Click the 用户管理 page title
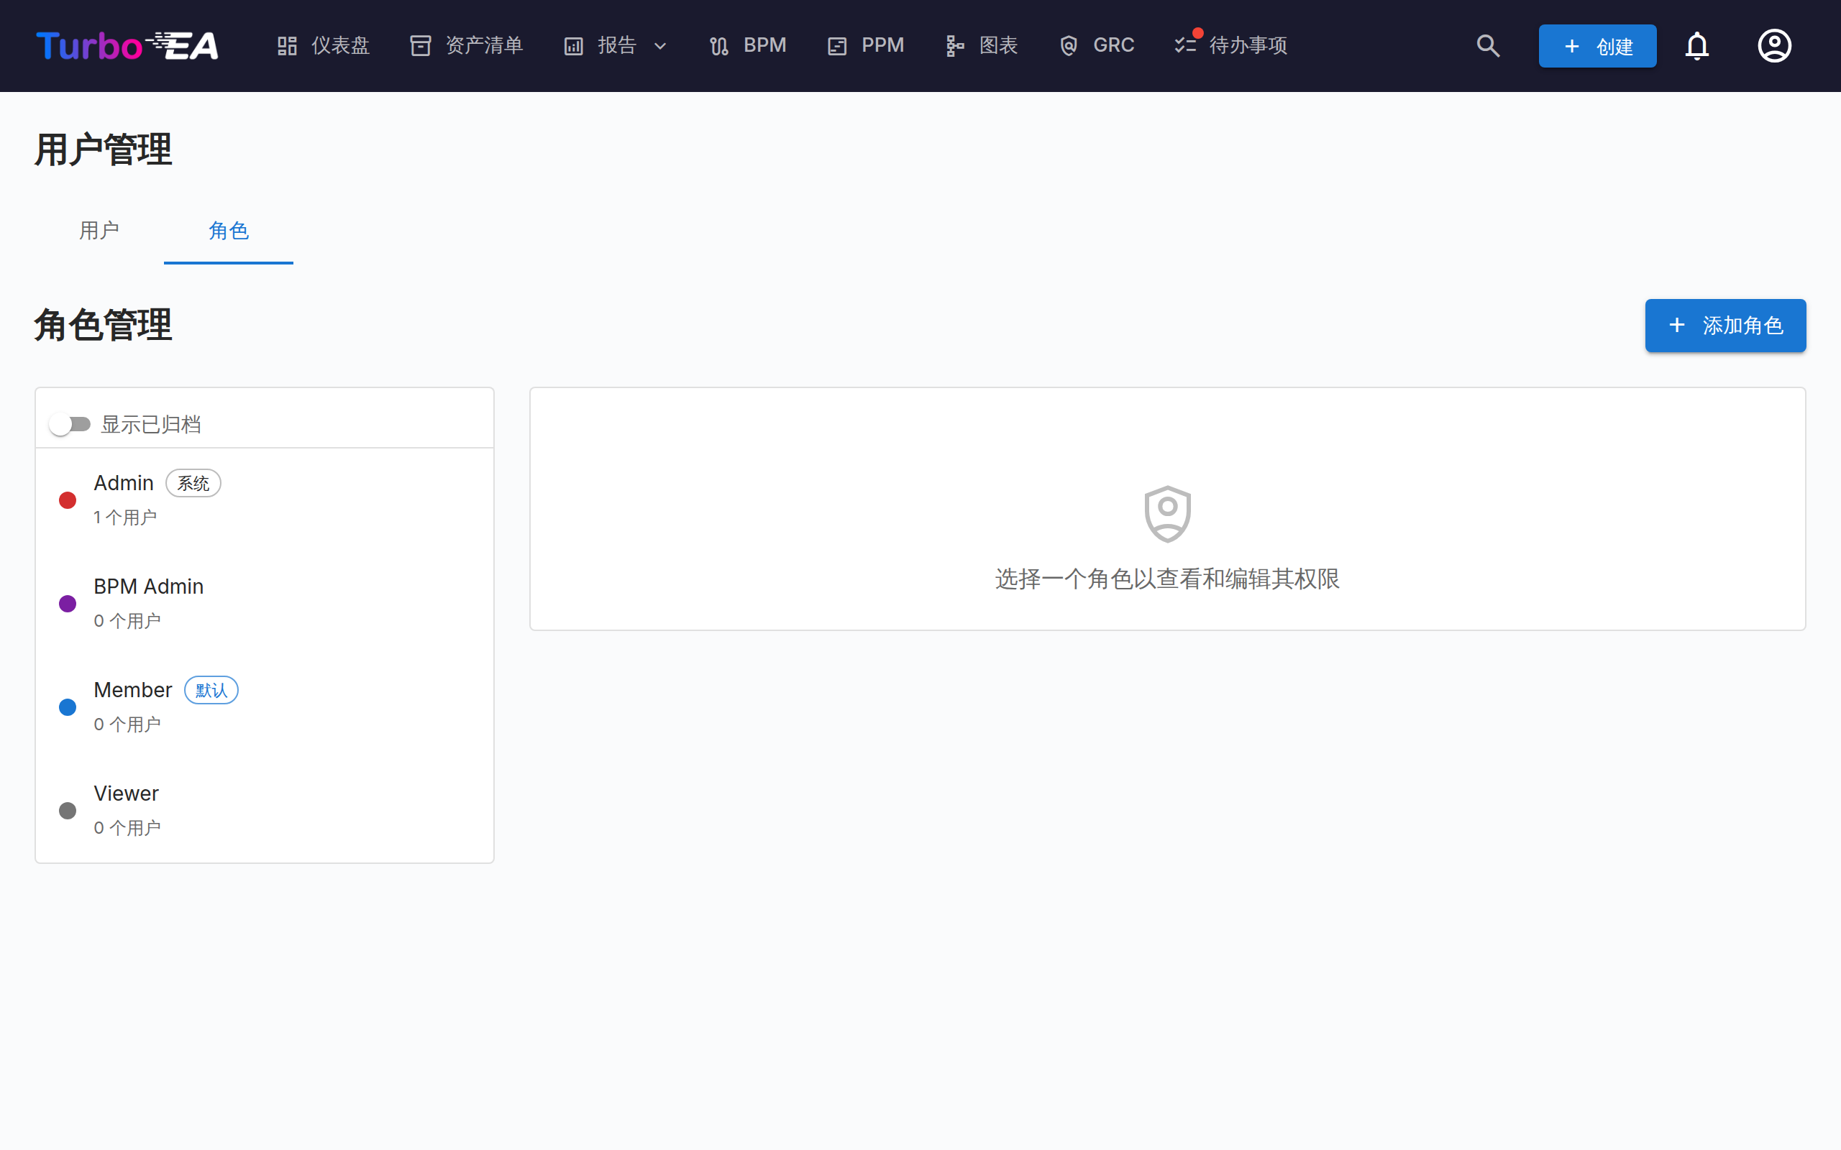The width and height of the screenshot is (1841, 1150). click(104, 149)
